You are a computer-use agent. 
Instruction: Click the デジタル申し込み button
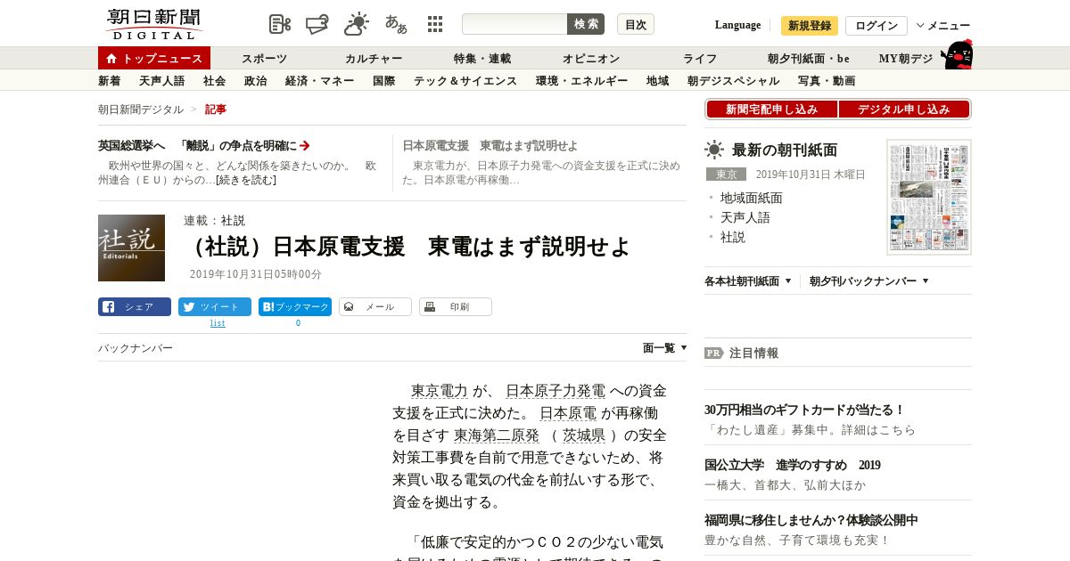pyautogui.click(x=904, y=110)
